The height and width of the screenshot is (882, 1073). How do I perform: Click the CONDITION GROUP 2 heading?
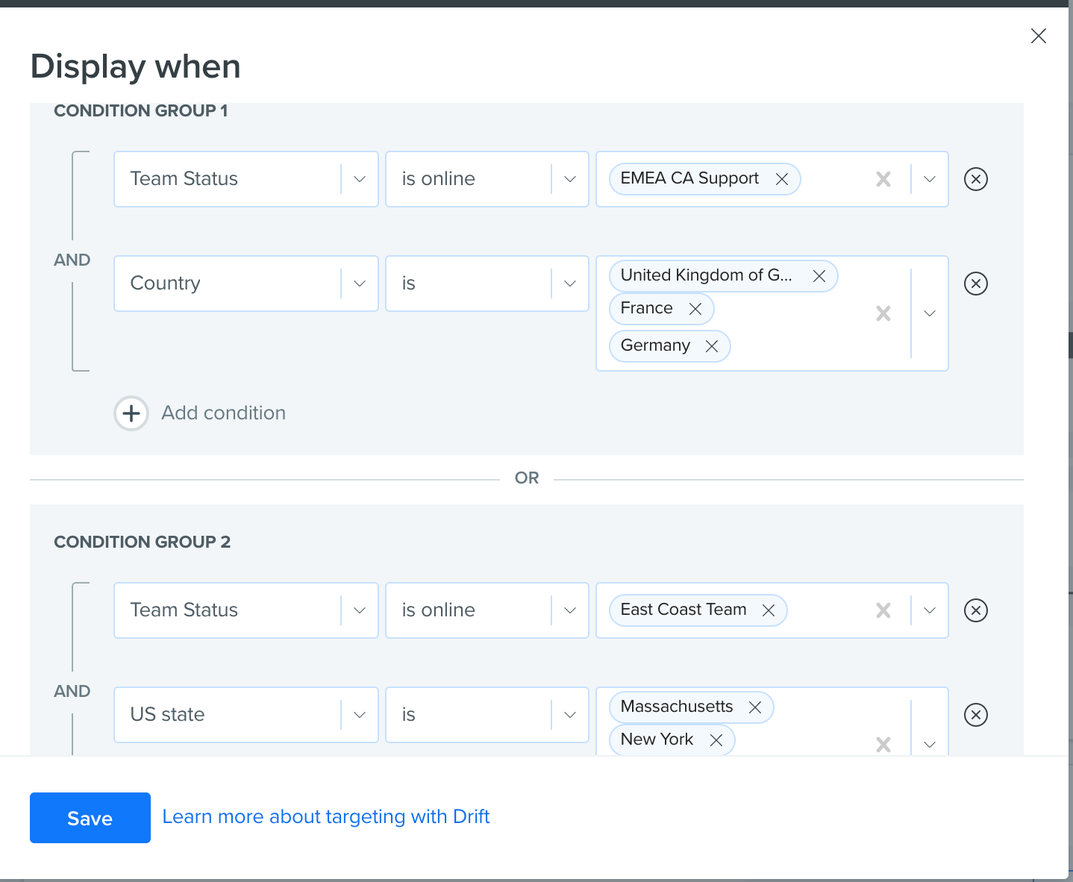[x=143, y=542]
